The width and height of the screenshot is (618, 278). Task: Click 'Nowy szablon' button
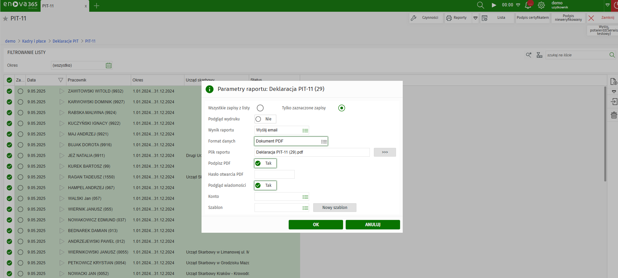(334, 208)
